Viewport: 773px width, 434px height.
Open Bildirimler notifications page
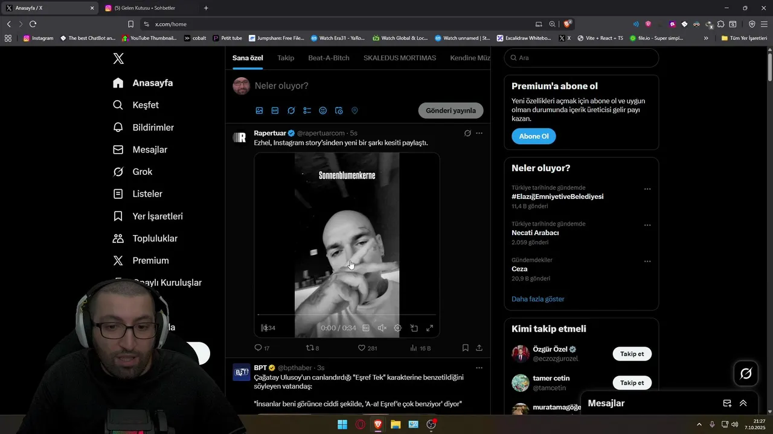point(144,127)
